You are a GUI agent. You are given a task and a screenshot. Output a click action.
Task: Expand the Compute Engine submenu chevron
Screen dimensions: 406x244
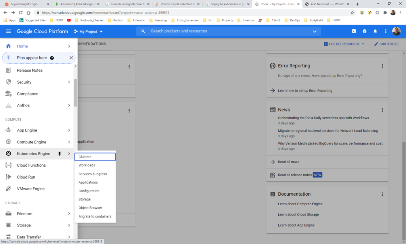pyautogui.click(x=69, y=142)
